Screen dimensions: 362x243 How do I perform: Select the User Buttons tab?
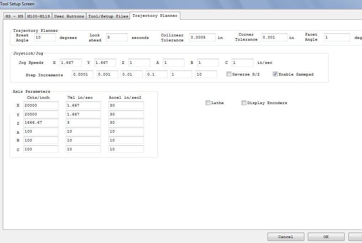[x=69, y=16]
